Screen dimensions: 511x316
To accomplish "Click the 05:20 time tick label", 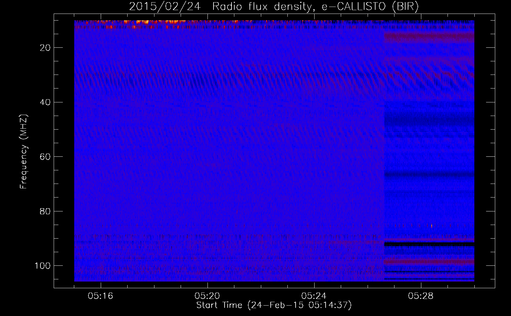I will point(207,296).
